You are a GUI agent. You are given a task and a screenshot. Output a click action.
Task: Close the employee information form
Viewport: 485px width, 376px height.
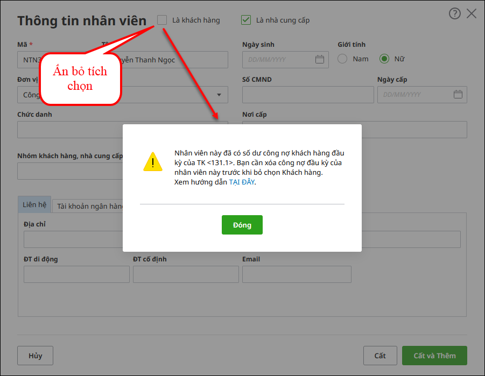point(472,14)
